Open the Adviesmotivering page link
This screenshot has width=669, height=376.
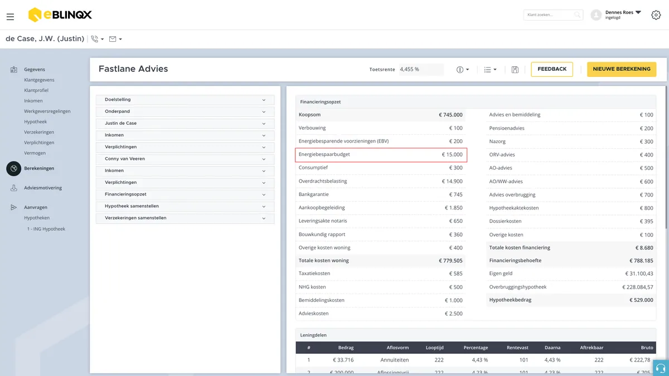pos(43,188)
